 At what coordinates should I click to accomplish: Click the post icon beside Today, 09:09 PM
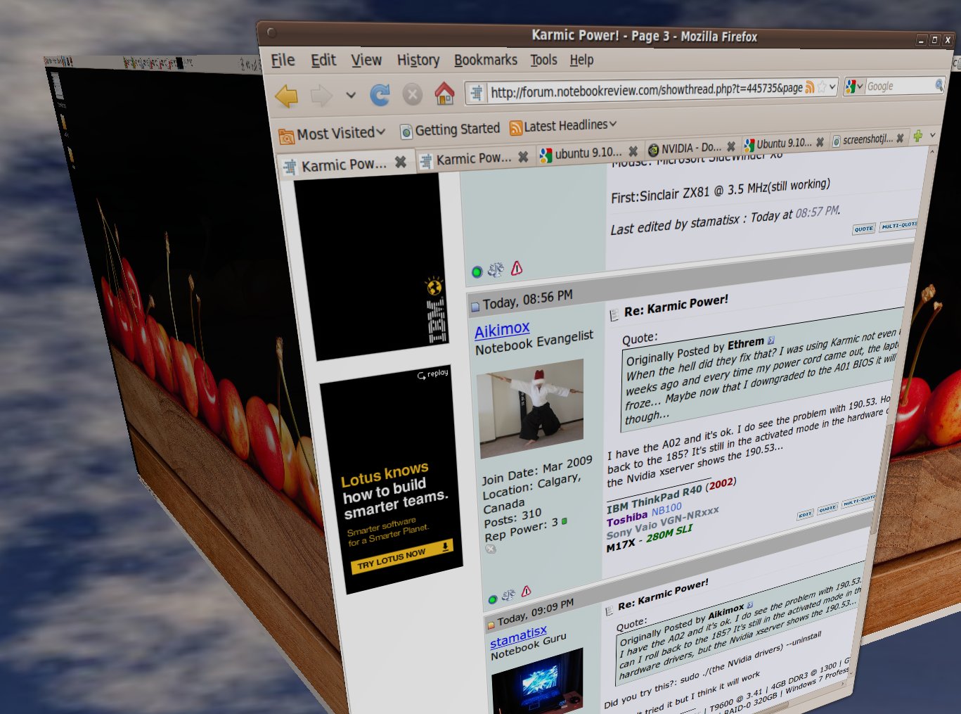tap(491, 625)
